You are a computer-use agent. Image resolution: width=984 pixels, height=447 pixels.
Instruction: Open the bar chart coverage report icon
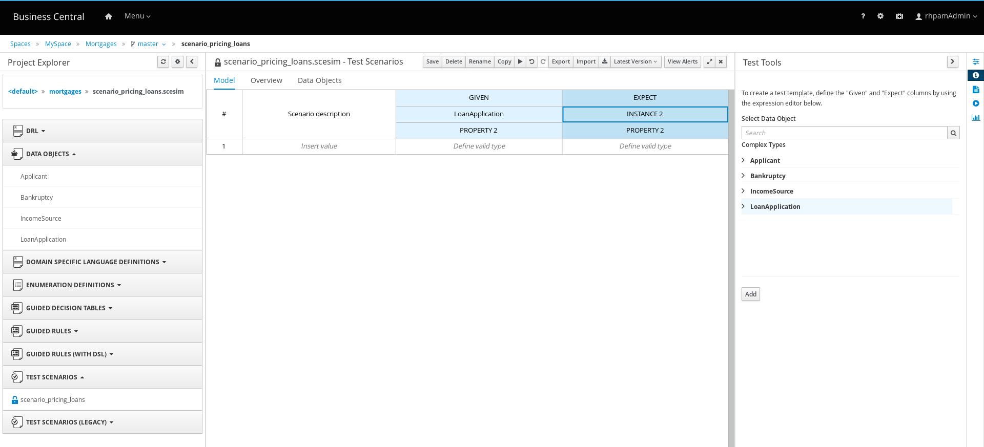tap(975, 117)
